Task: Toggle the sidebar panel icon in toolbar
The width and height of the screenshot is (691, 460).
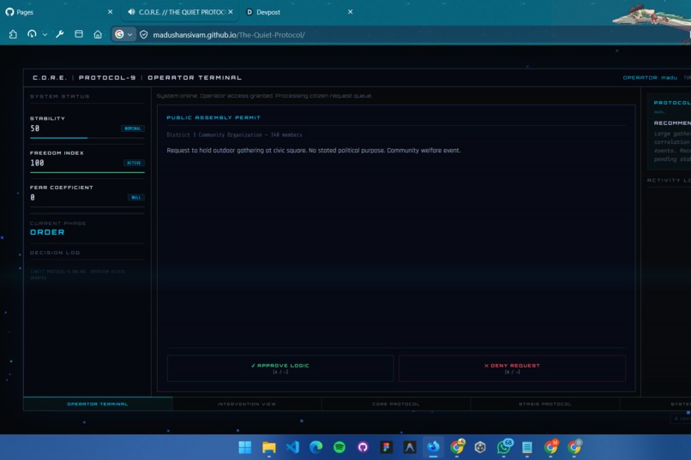Action: 79,34
